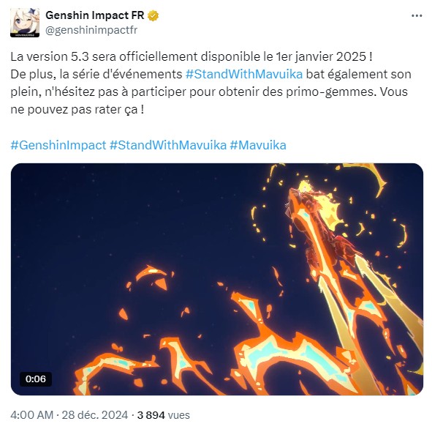Click the 28 déc. 2024 date
Image resolution: width=432 pixels, height=432 pixels.
pyautogui.click(x=95, y=415)
